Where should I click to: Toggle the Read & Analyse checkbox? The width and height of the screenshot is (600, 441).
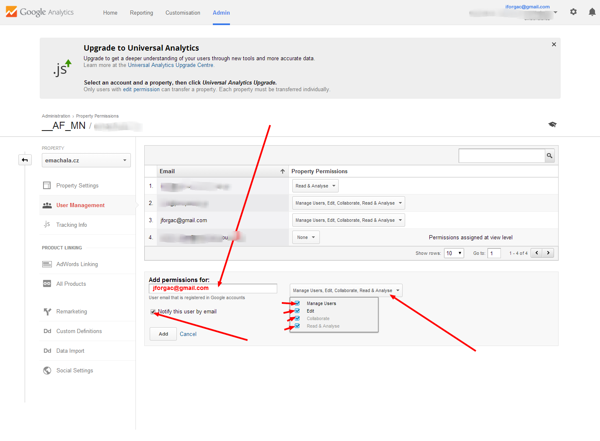tap(297, 326)
